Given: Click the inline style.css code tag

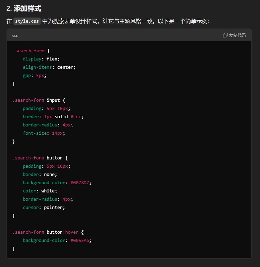Looking at the screenshot, I should coord(27,21).
